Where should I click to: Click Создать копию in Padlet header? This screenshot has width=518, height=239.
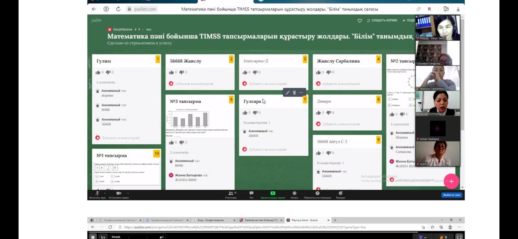tap(382, 20)
